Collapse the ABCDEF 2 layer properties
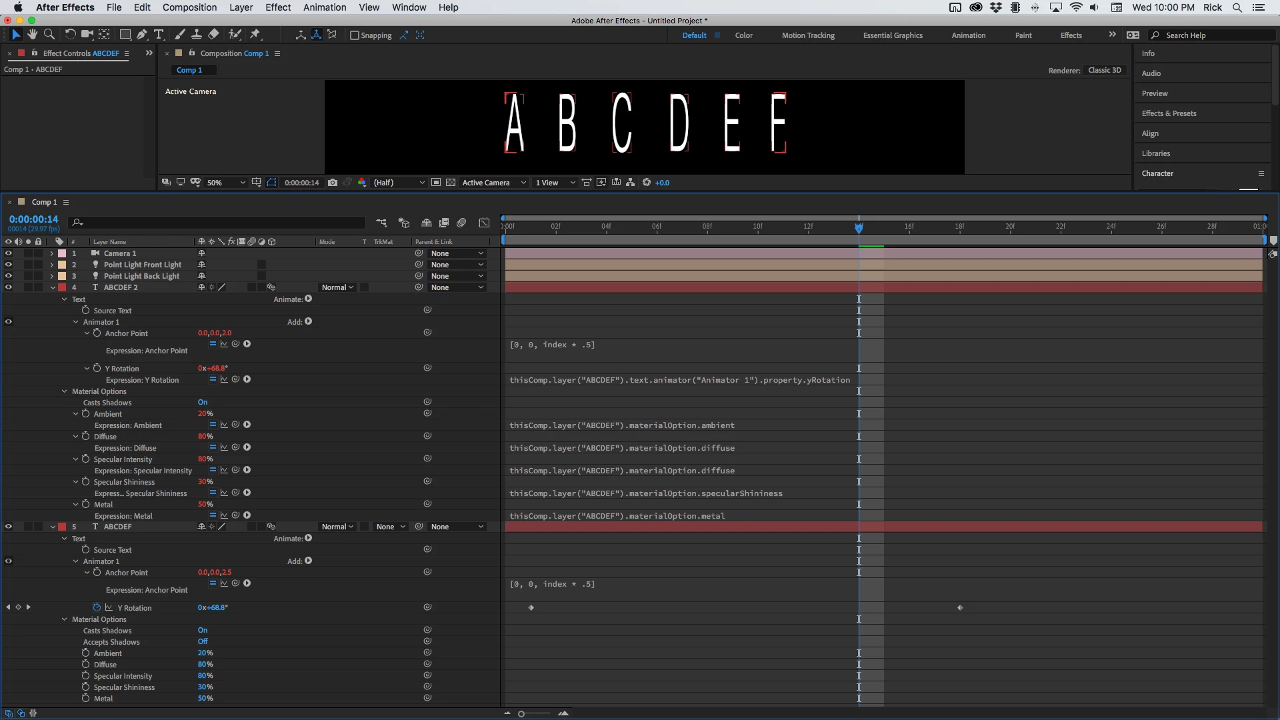Viewport: 1280px width, 720px height. coord(53,287)
